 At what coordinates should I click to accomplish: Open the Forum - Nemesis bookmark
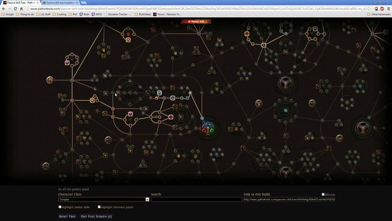[x=167, y=14]
